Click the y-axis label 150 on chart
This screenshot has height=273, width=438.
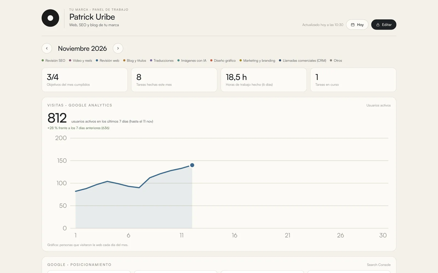pyautogui.click(x=62, y=161)
